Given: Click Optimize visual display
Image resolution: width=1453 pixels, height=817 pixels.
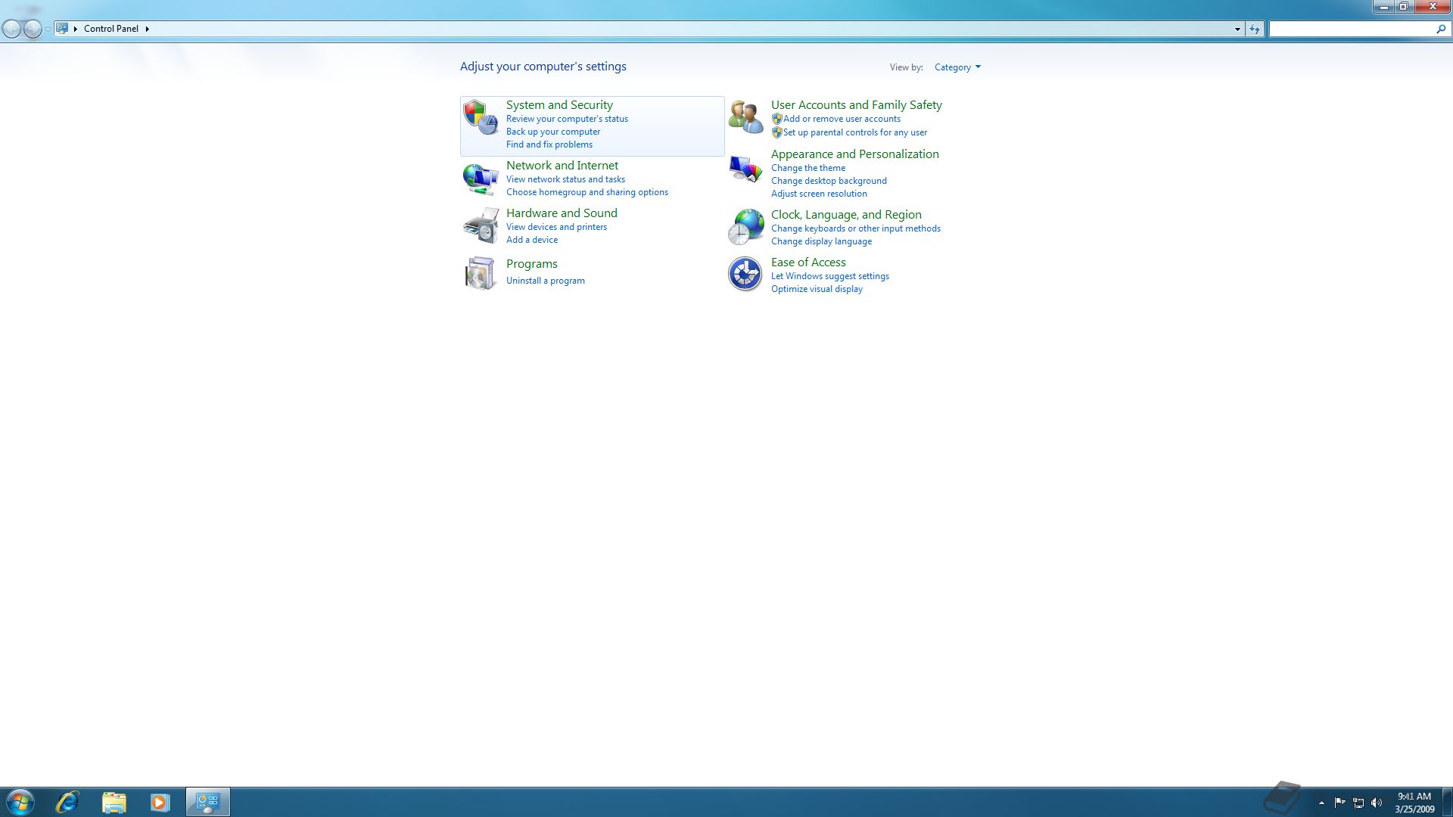Looking at the screenshot, I should [x=817, y=289].
